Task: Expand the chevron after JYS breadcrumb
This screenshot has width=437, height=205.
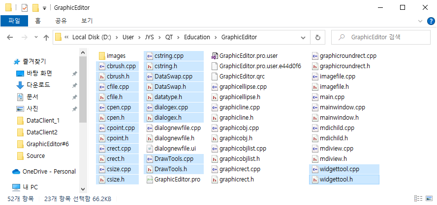Action: pyautogui.click(x=160, y=37)
